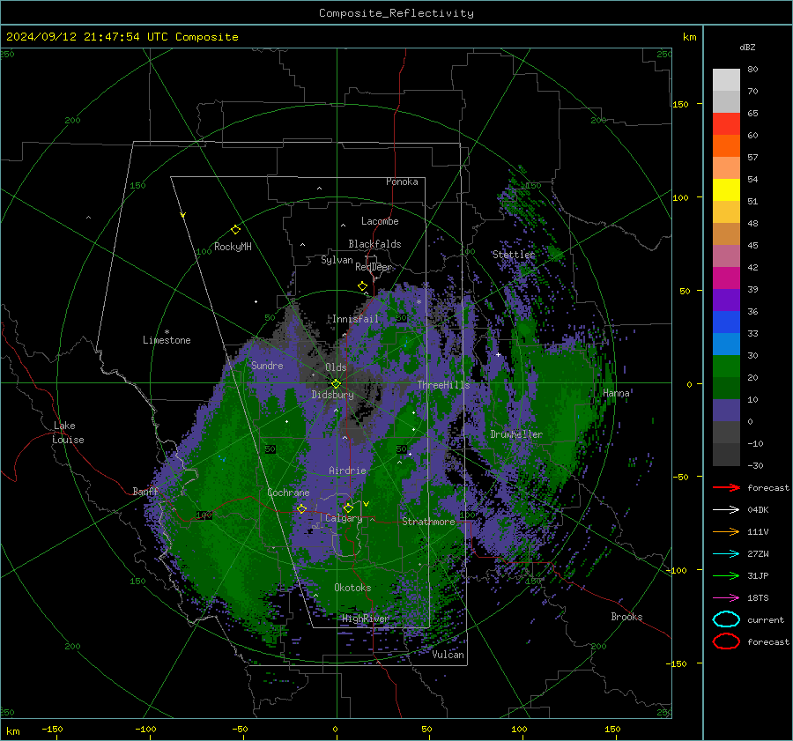Select the magenta 18TS arrow legend entry
The height and width of the screenshot is (741, 793).
pos(726,597)
